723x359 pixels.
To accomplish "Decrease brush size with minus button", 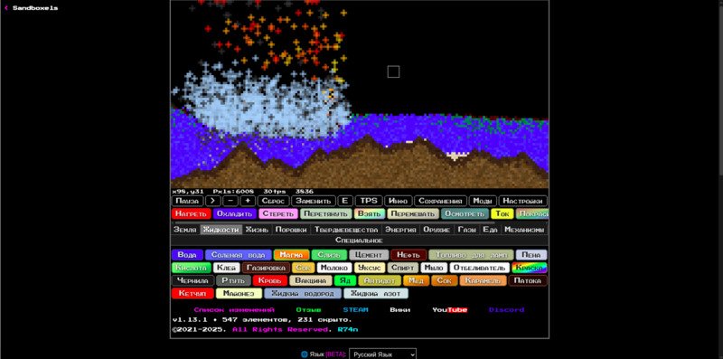I will (x=230, y=201).
